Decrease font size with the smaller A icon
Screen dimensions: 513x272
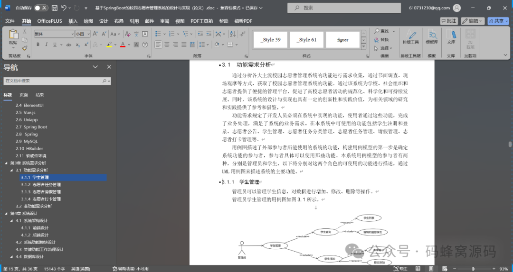pyautogui.click(x=104, y=34)
